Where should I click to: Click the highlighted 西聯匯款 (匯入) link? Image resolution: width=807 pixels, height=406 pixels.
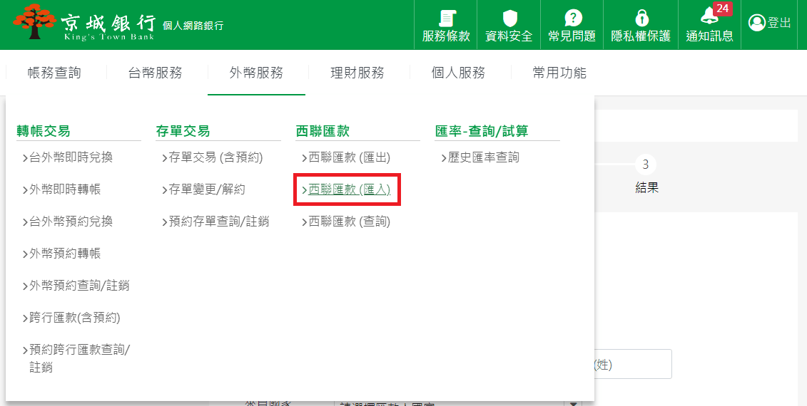click(x=349, y=189)
